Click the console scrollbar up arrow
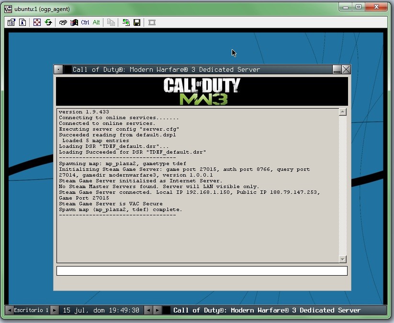The width and height of the screenshot is (394, 323). click(x=342, y=112)
